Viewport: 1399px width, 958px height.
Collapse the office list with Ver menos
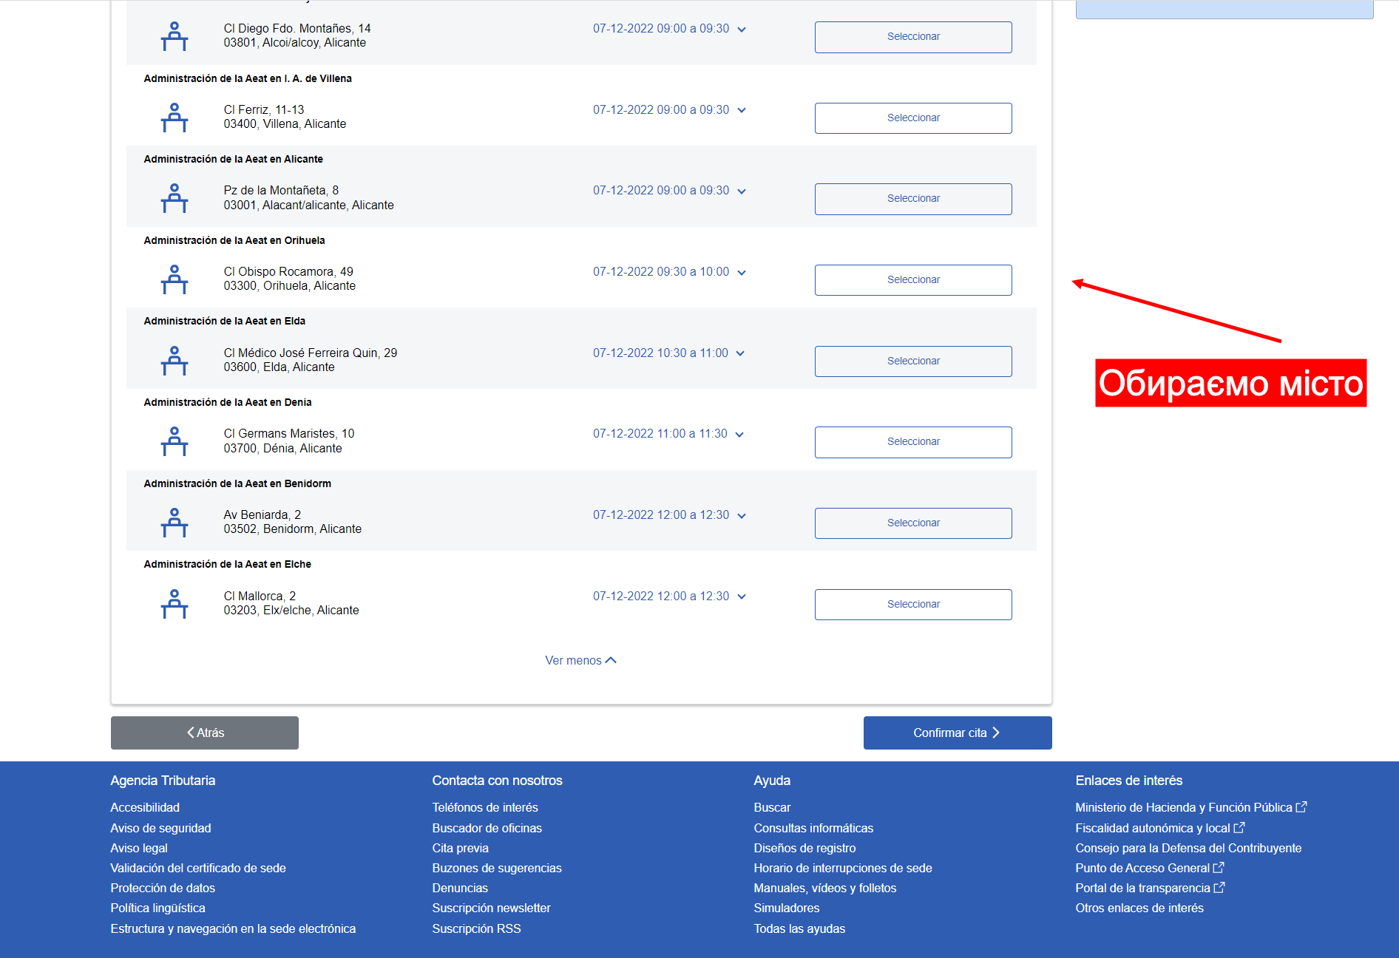(580, 660)
